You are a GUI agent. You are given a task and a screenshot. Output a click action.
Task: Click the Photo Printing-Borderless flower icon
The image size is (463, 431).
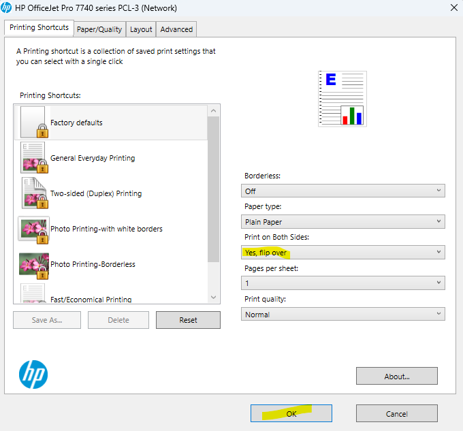pos(34,266)
